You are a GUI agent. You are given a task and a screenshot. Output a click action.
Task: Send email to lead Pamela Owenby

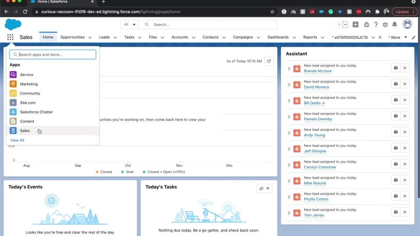coord(396,116)
